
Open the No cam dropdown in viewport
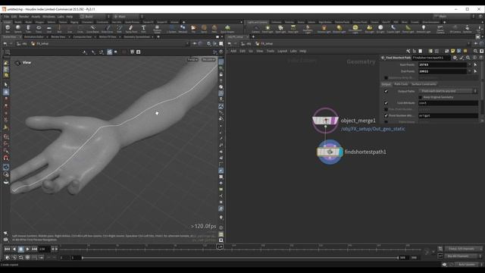tap(209, 59)
